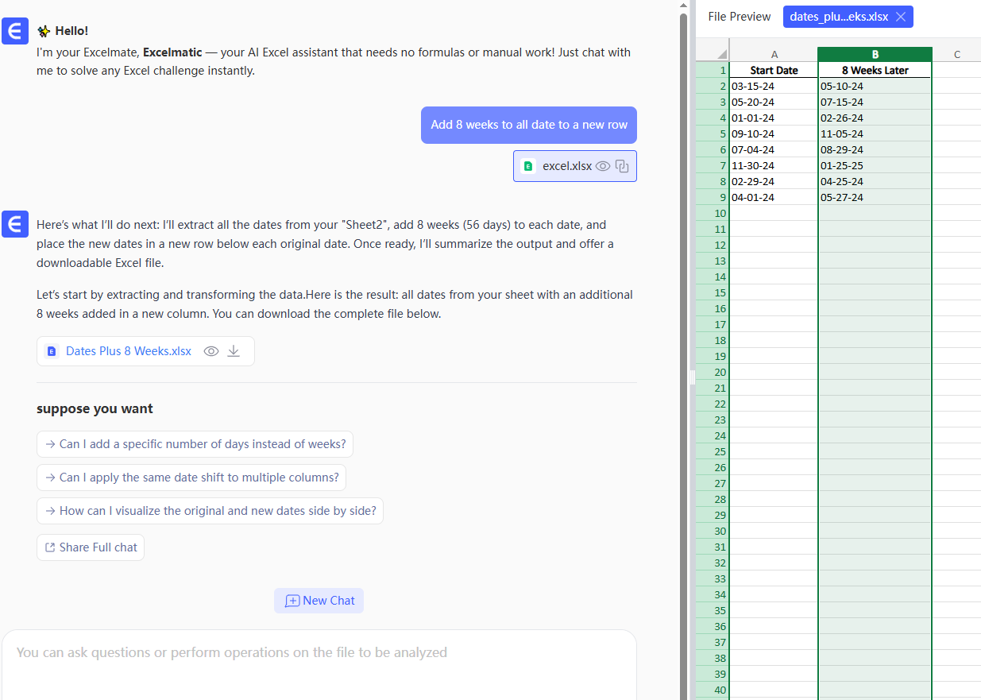The height and width of the screenshot is (700, 981).
Task: Preview Dates Plus 8 Weeks.xlsx via eye icon
Action: 211,351
